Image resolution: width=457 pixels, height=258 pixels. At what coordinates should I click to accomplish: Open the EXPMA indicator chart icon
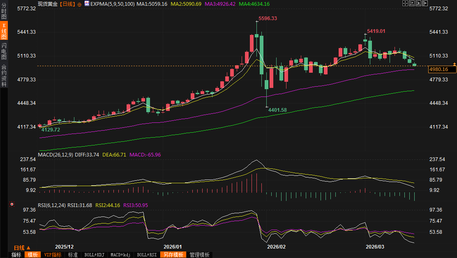[87, 4]
